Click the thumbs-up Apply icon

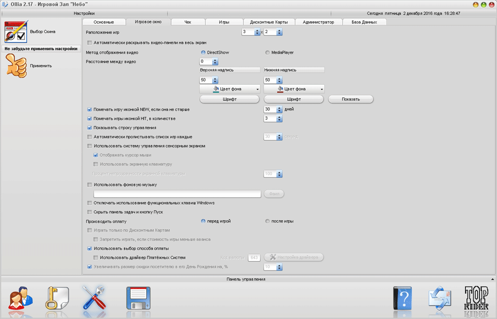tap(16, 66)
